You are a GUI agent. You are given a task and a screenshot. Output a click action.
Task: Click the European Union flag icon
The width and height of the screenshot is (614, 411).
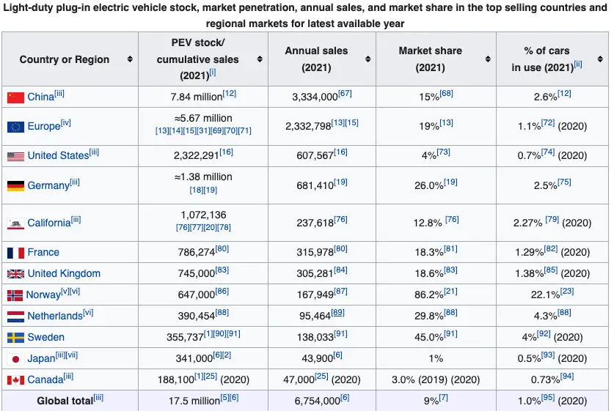[x=15, y=127]
